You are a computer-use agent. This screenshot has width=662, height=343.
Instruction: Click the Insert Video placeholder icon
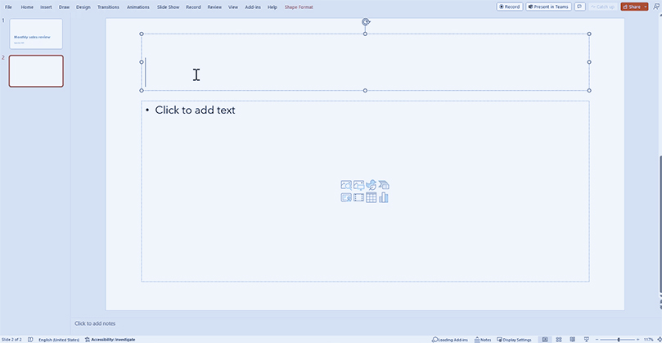click(359, 197)
